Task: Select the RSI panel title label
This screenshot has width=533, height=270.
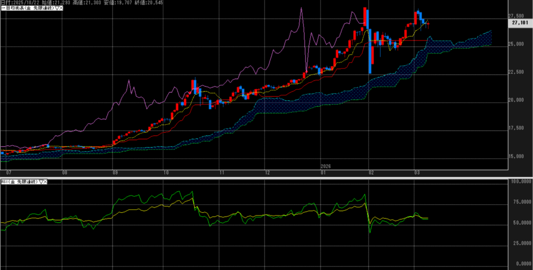Action: (x=18, y=181)
